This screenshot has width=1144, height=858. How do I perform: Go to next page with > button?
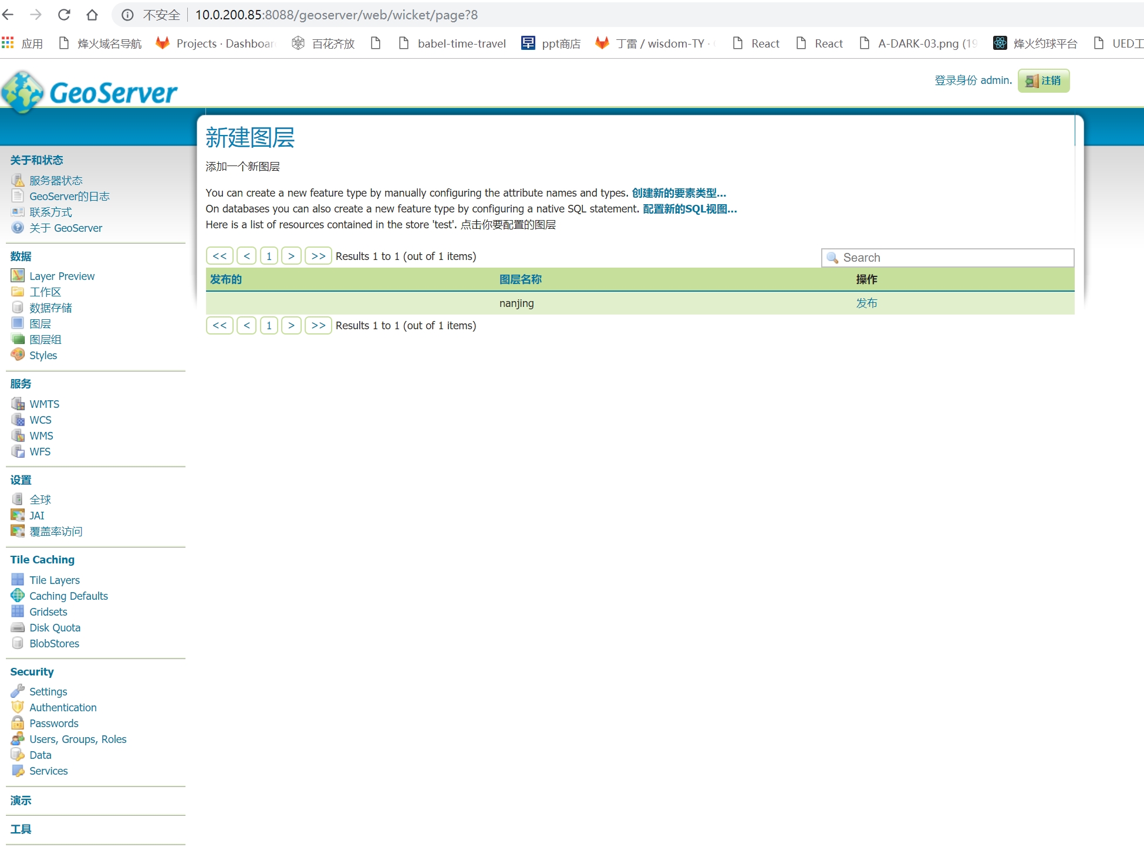point(291,256)
